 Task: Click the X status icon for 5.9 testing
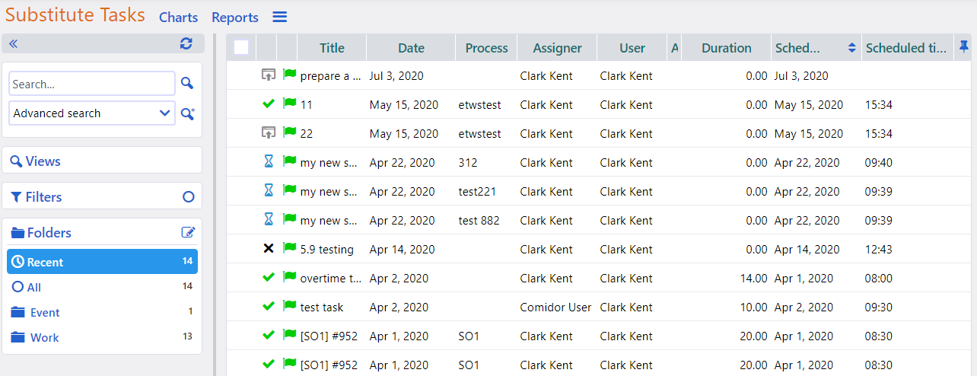point(268,249)
